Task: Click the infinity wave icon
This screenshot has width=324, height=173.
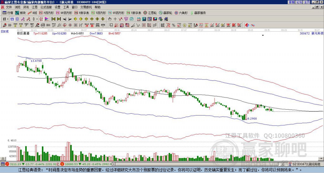Action: click(x=252, y=25)
